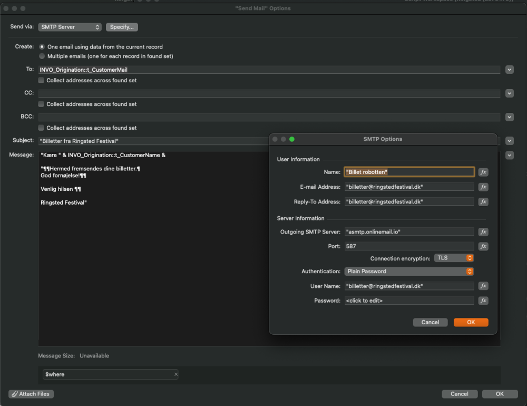This screenshot has height=406, width=527.
Task: Open the Connection encryption TLS dropdown
Action: click(454, 258)
